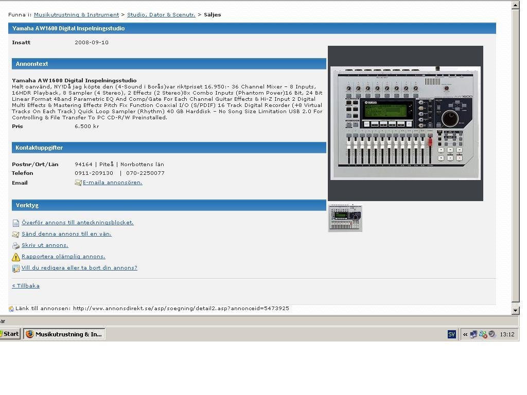Open Vill du redigera eller ta bort din annons
527x395 pixels.
[x=79, y=267]
